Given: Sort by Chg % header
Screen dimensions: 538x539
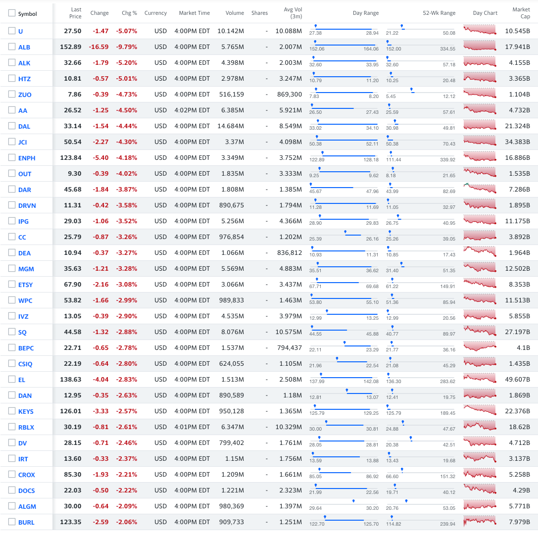Looking at the screenshot, I should click(x=129, y=13).
